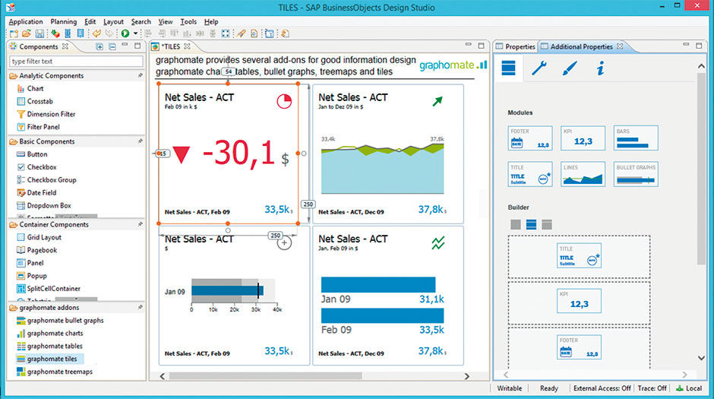Image resolution: width=714 pixels, height=399 pixels.
Task: Click the KPI module in Modules section
Action: tap(583, 138)
